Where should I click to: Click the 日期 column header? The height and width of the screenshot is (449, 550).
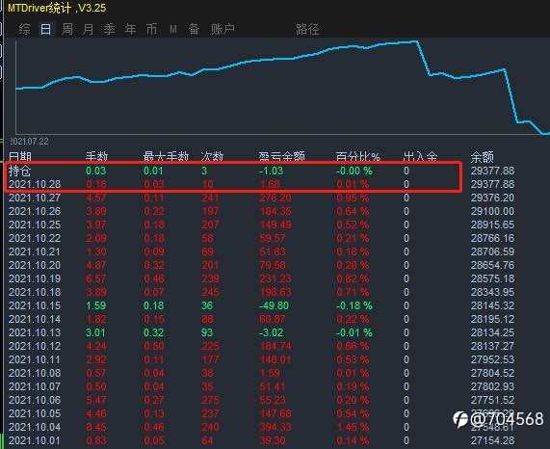pos(20,157)
